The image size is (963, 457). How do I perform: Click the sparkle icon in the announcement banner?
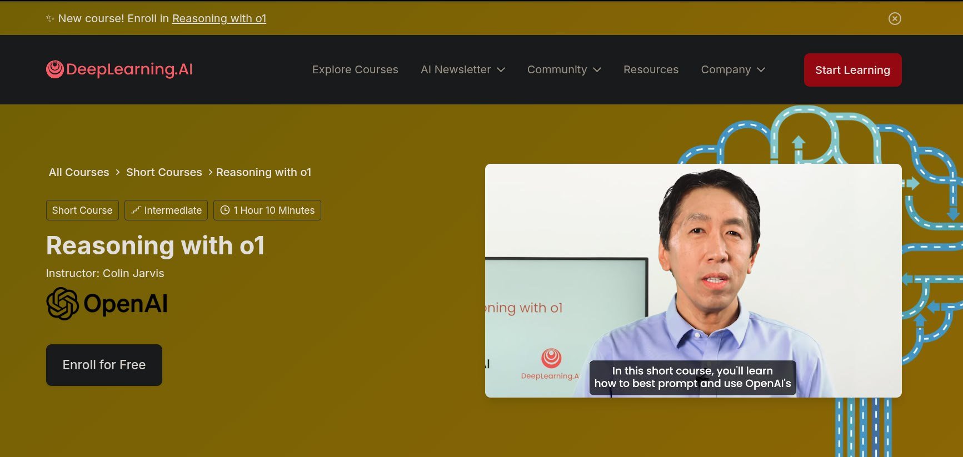click(50, 18)
